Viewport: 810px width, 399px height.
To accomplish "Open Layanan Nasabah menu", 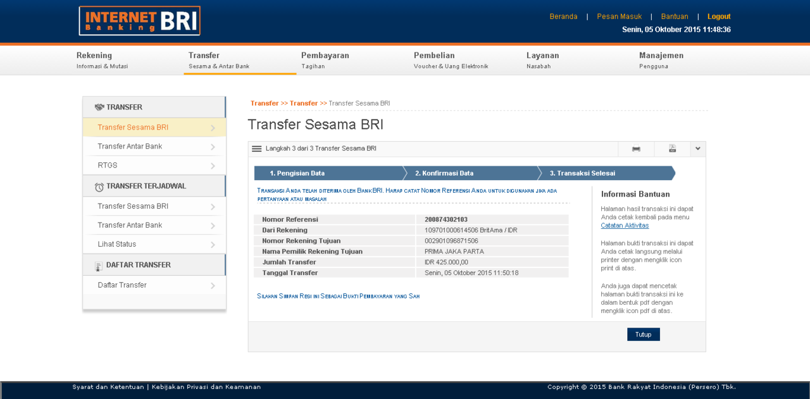I will [x=543, y=60].
